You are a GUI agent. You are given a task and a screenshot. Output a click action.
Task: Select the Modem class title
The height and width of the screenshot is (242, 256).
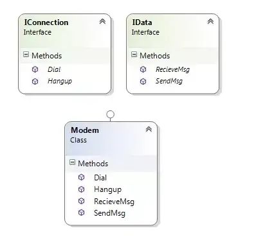tap(85, 130)
